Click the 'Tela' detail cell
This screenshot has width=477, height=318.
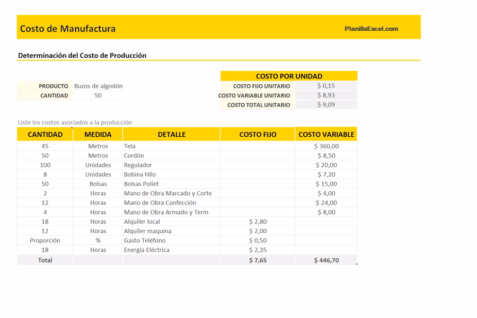tap(172, 146)
